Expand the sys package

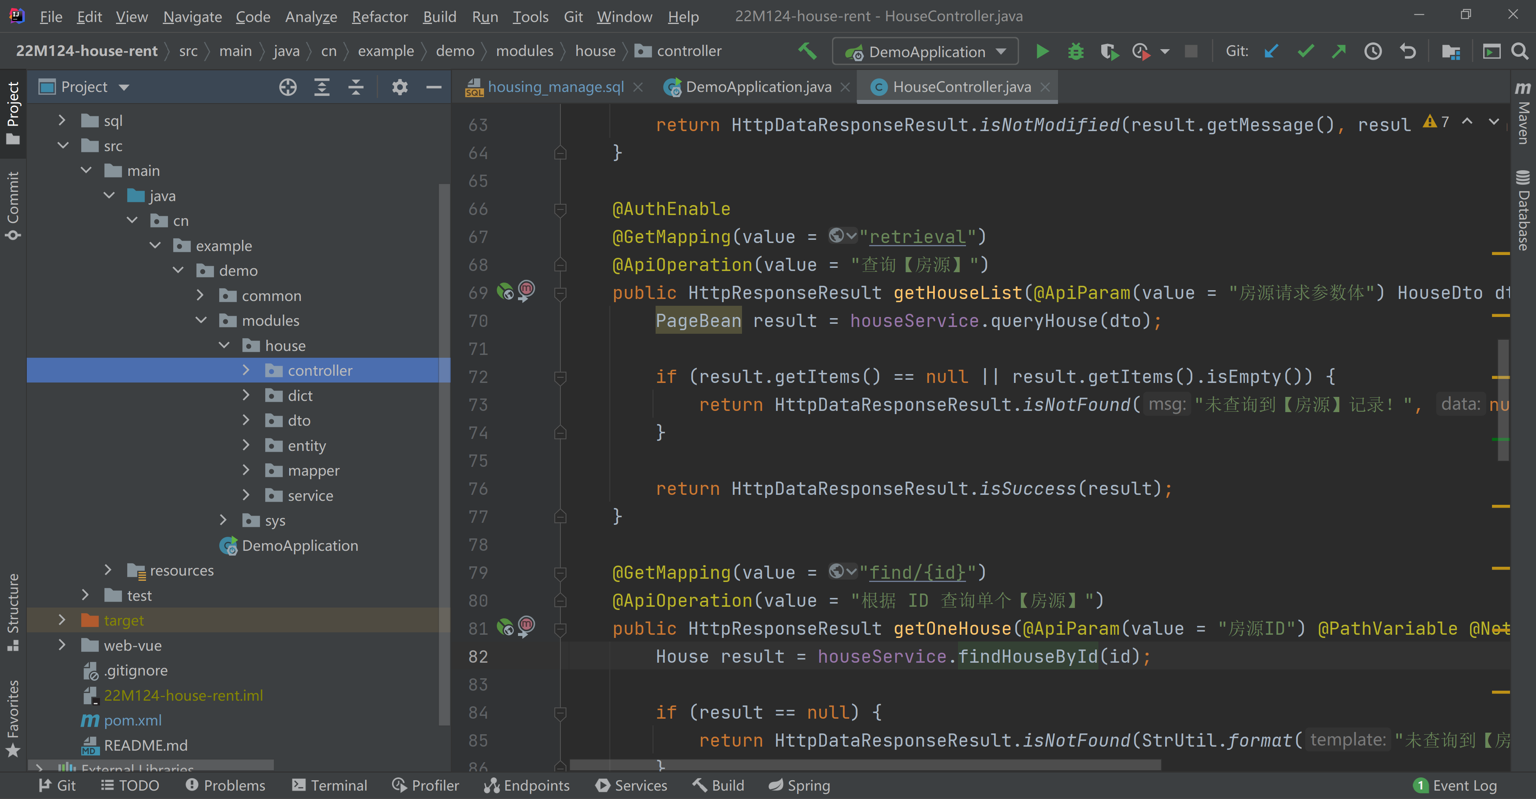223,520
